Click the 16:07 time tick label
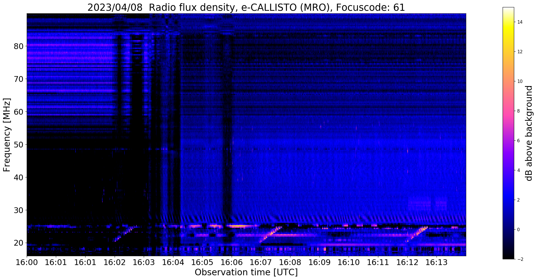Viewport: 537px width, 280px height. (261, 262)
